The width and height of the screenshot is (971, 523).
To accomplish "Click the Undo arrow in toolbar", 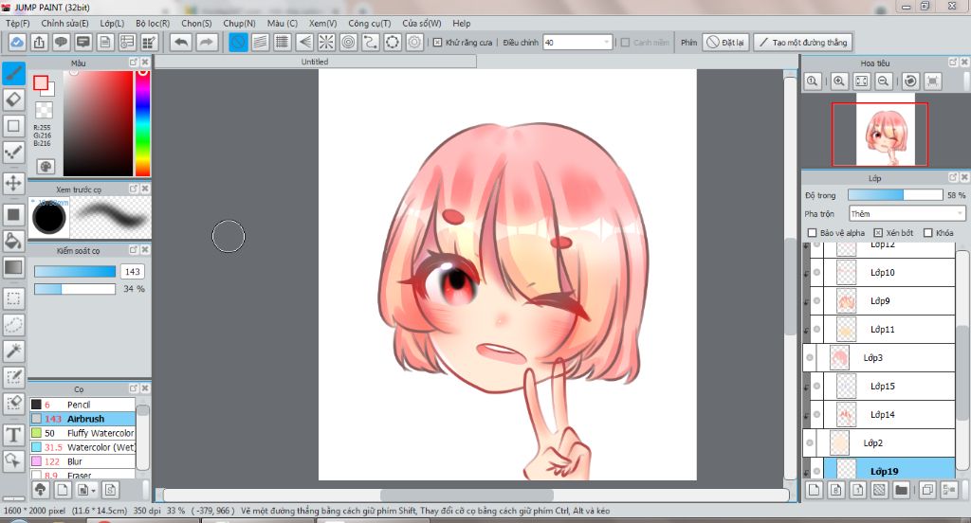I will [181, 42].
